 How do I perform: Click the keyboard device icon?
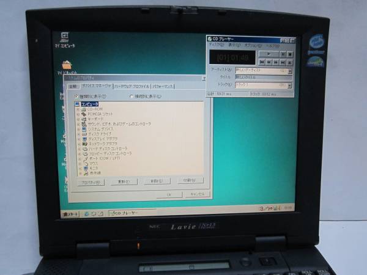tap(84, 119)
